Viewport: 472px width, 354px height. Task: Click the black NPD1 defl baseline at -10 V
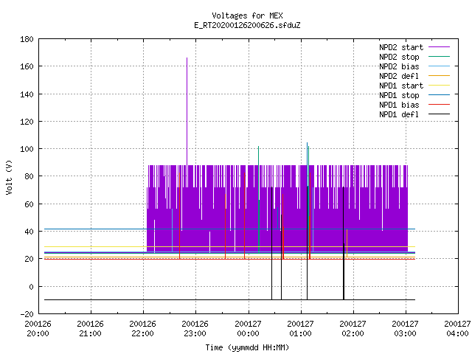click(229, 300)
